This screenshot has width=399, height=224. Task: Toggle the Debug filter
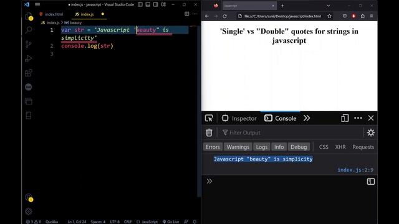click(x=299, y=147)
